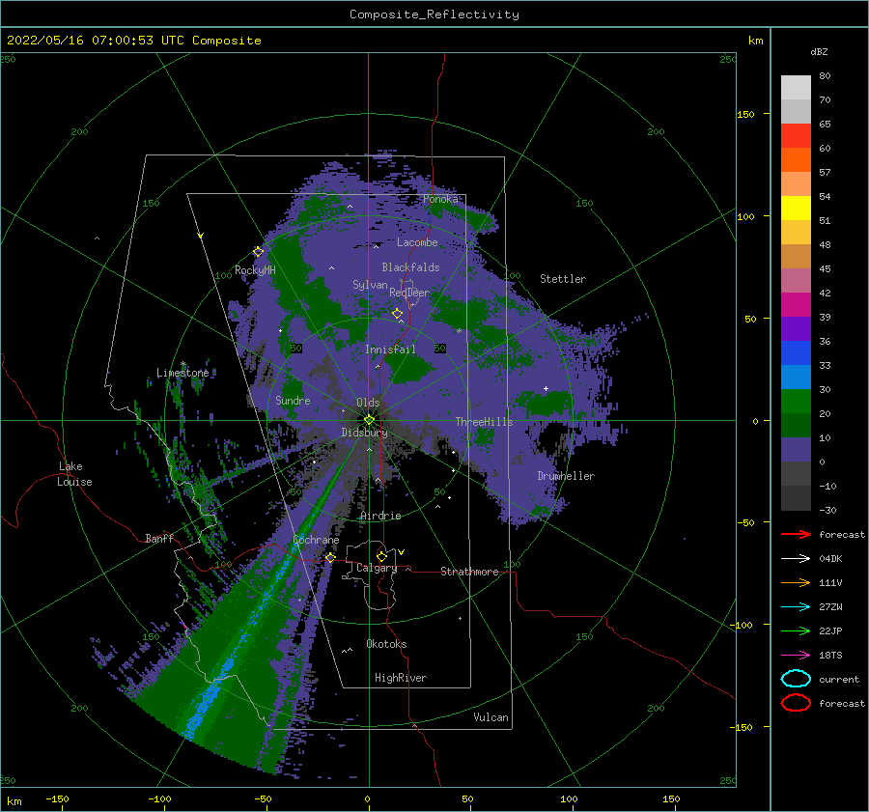Click the cyan current ellipse icon
Image resolution: width=869 pixels, height=812 pixels.
pyautogui.click(x=796, y=679)
